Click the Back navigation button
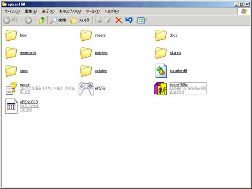 (11, 20)
